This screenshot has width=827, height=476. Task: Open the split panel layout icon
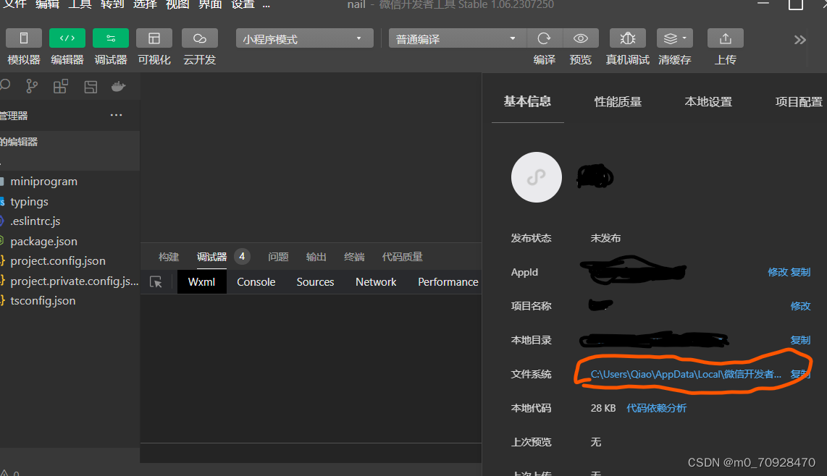(91, 87)
